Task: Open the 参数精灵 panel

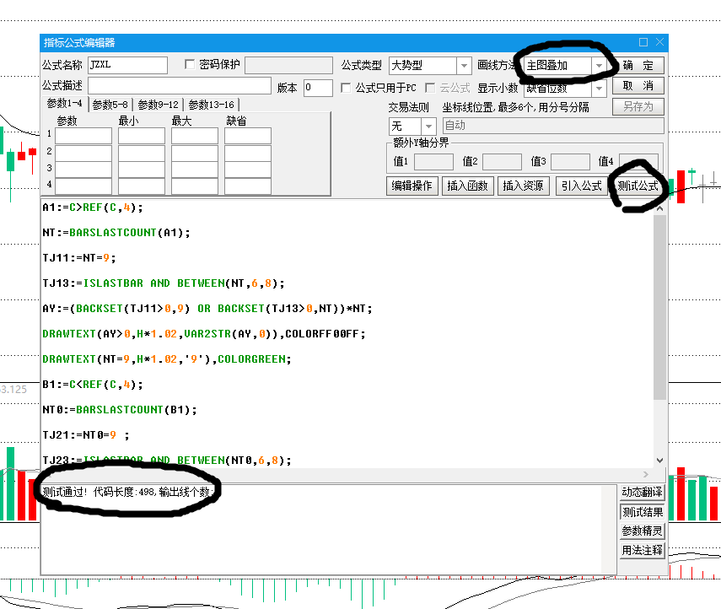Action: (x=642, y=531)
